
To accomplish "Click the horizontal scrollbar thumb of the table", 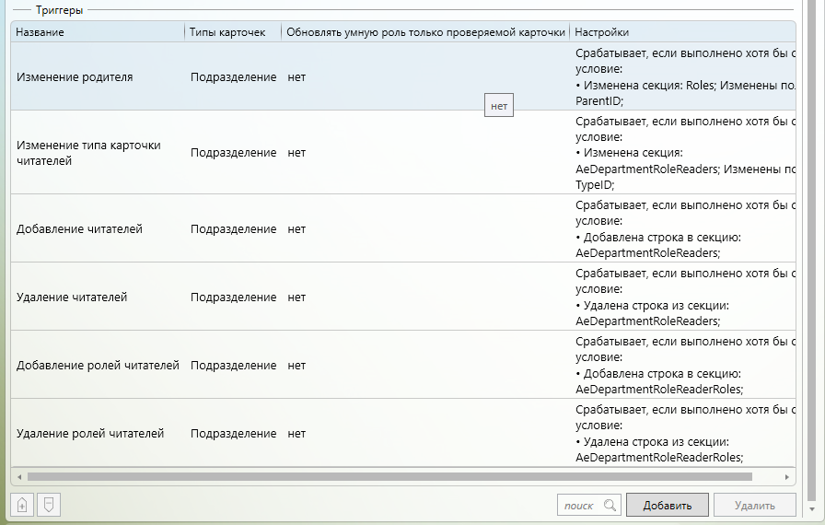I will pos(387,477).
